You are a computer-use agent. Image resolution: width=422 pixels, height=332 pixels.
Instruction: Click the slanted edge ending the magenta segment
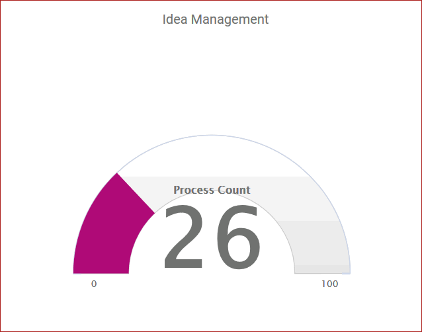click(136, 193)
